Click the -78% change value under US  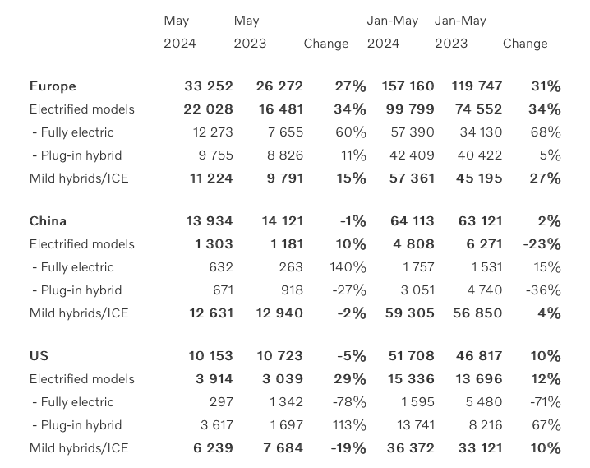click(x=349, y=402)
